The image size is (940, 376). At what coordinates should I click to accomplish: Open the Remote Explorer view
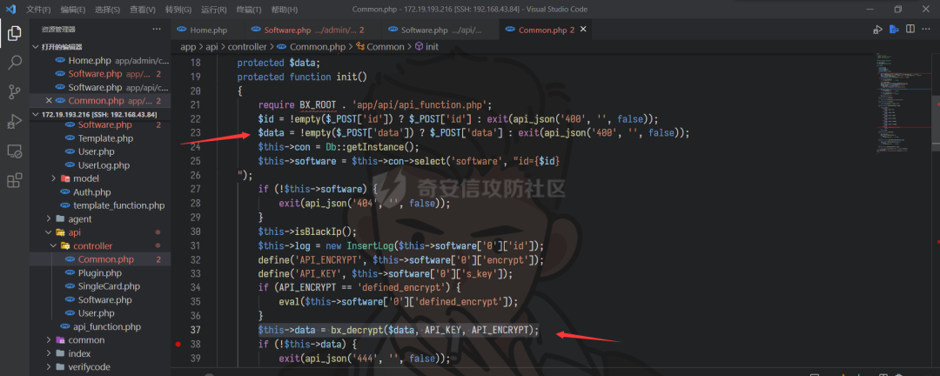coord(15,151)
